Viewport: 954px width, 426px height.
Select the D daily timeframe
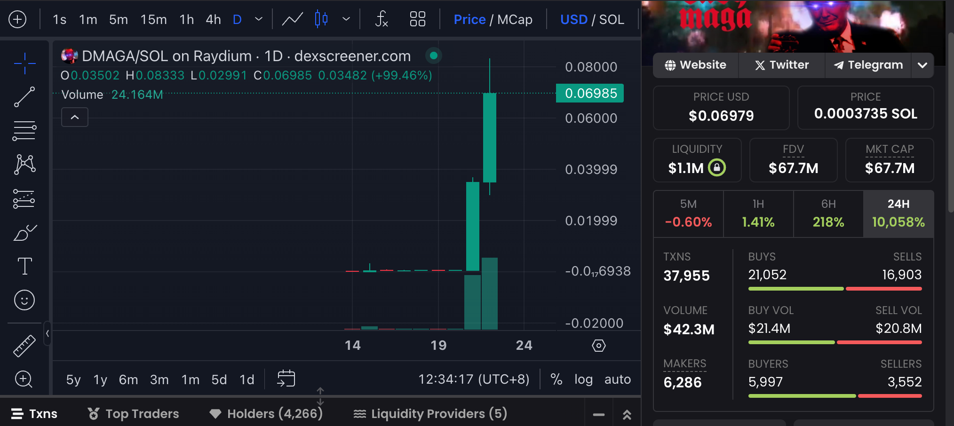point(237,19)
